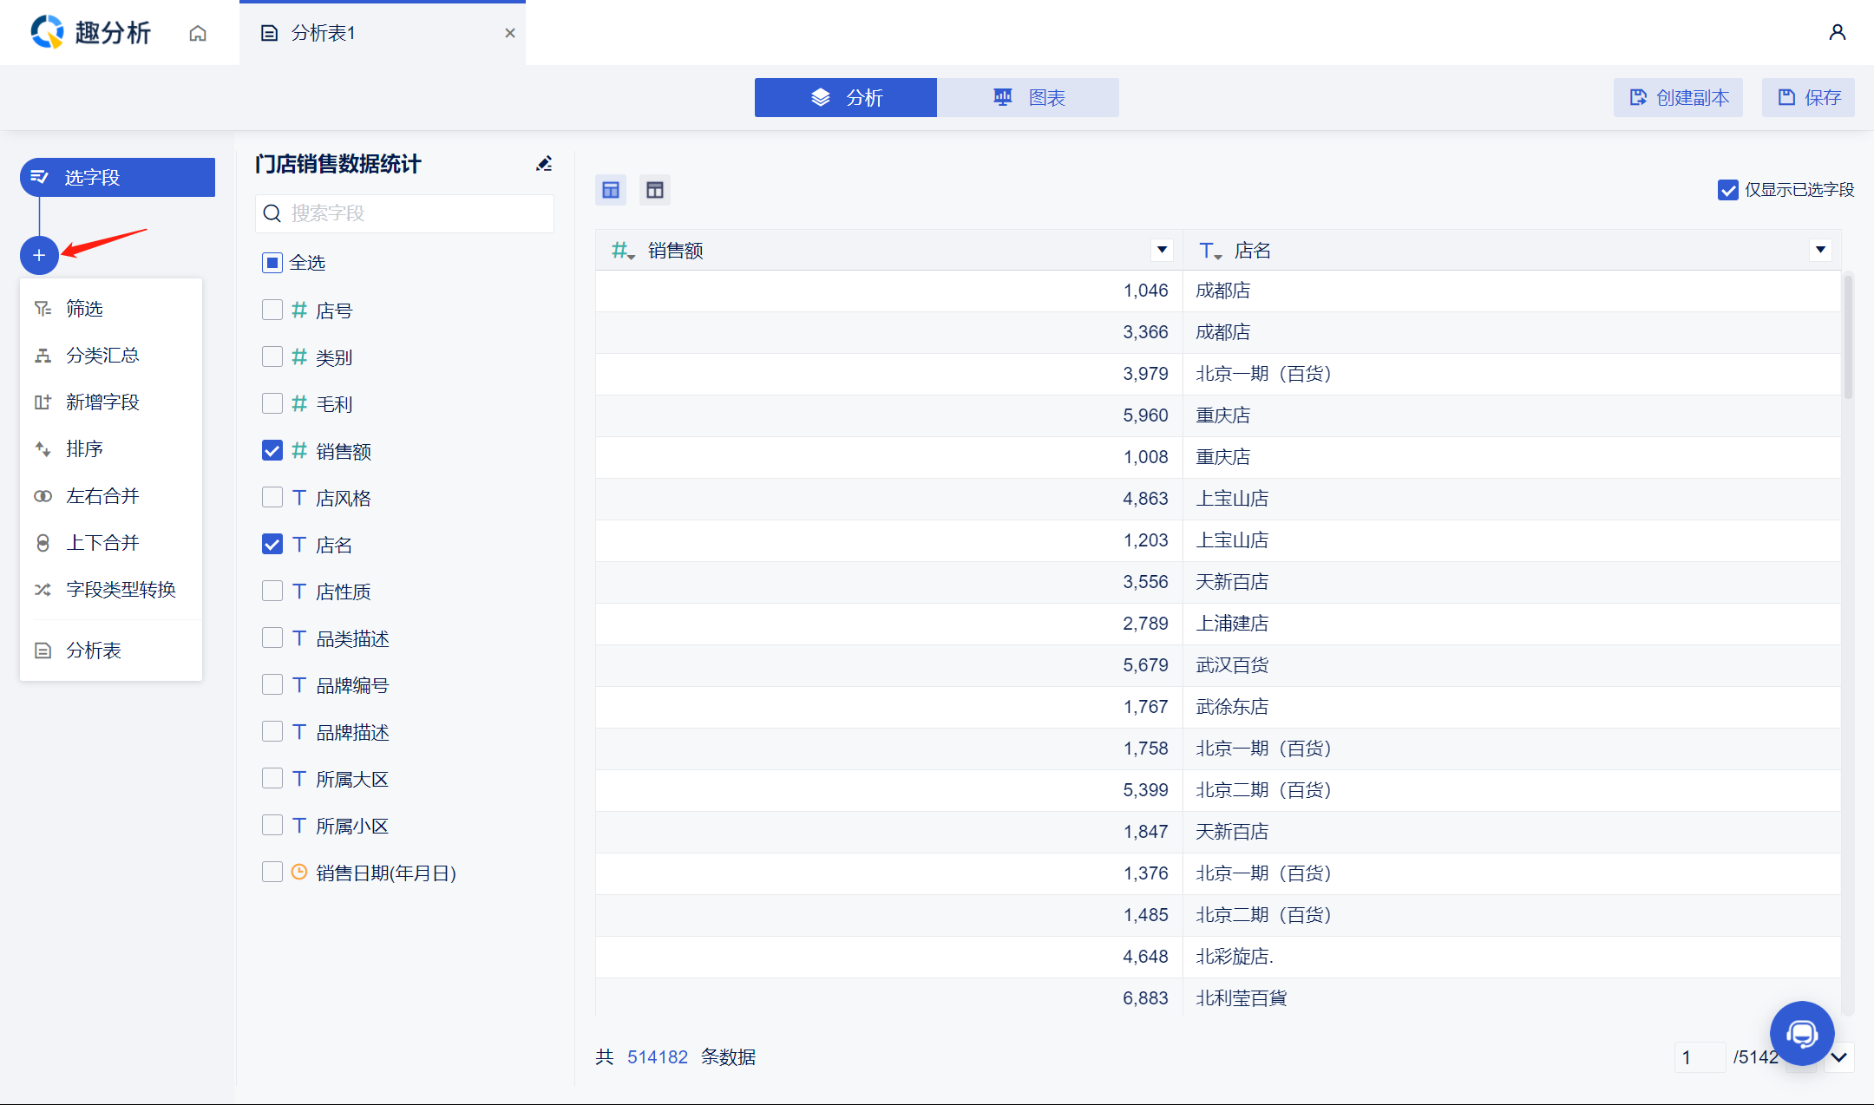
Task: Click the blue plus add-step button
Action: (39, 255)
